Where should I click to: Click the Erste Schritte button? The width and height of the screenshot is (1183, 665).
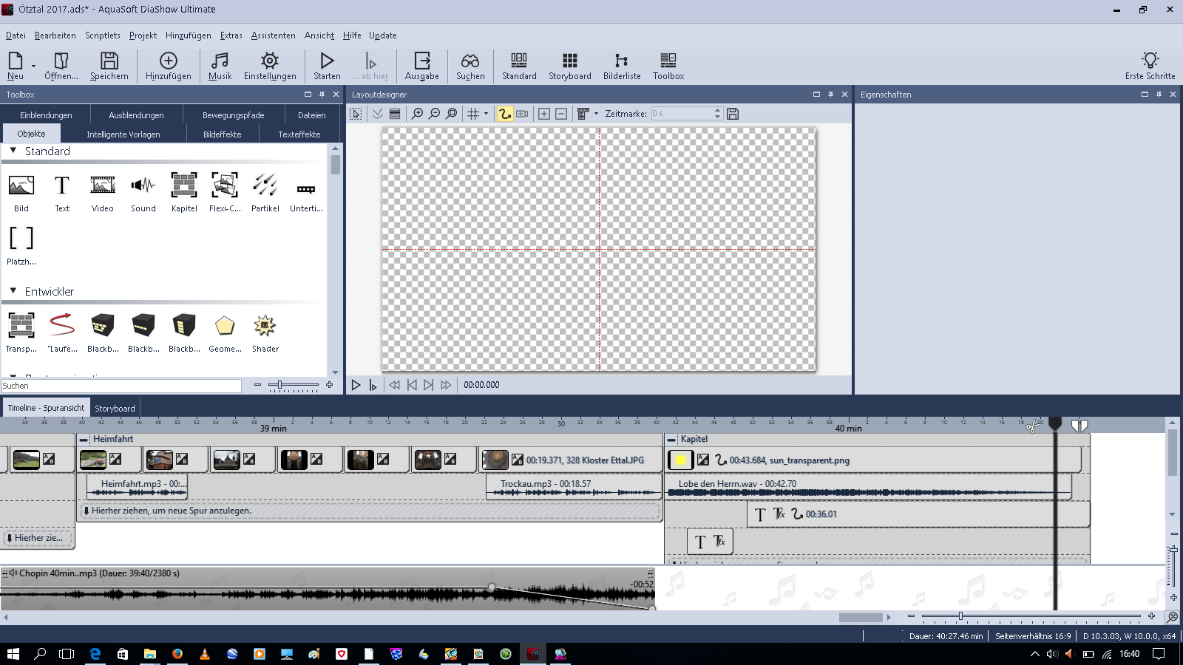tap(1150, 66)
